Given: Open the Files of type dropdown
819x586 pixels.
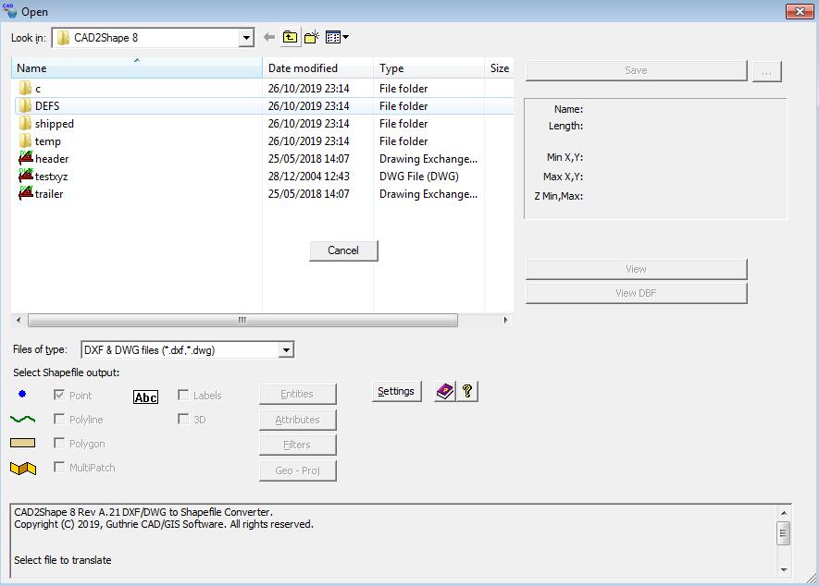Looking at the screenshot, I should tap(286, 349).
